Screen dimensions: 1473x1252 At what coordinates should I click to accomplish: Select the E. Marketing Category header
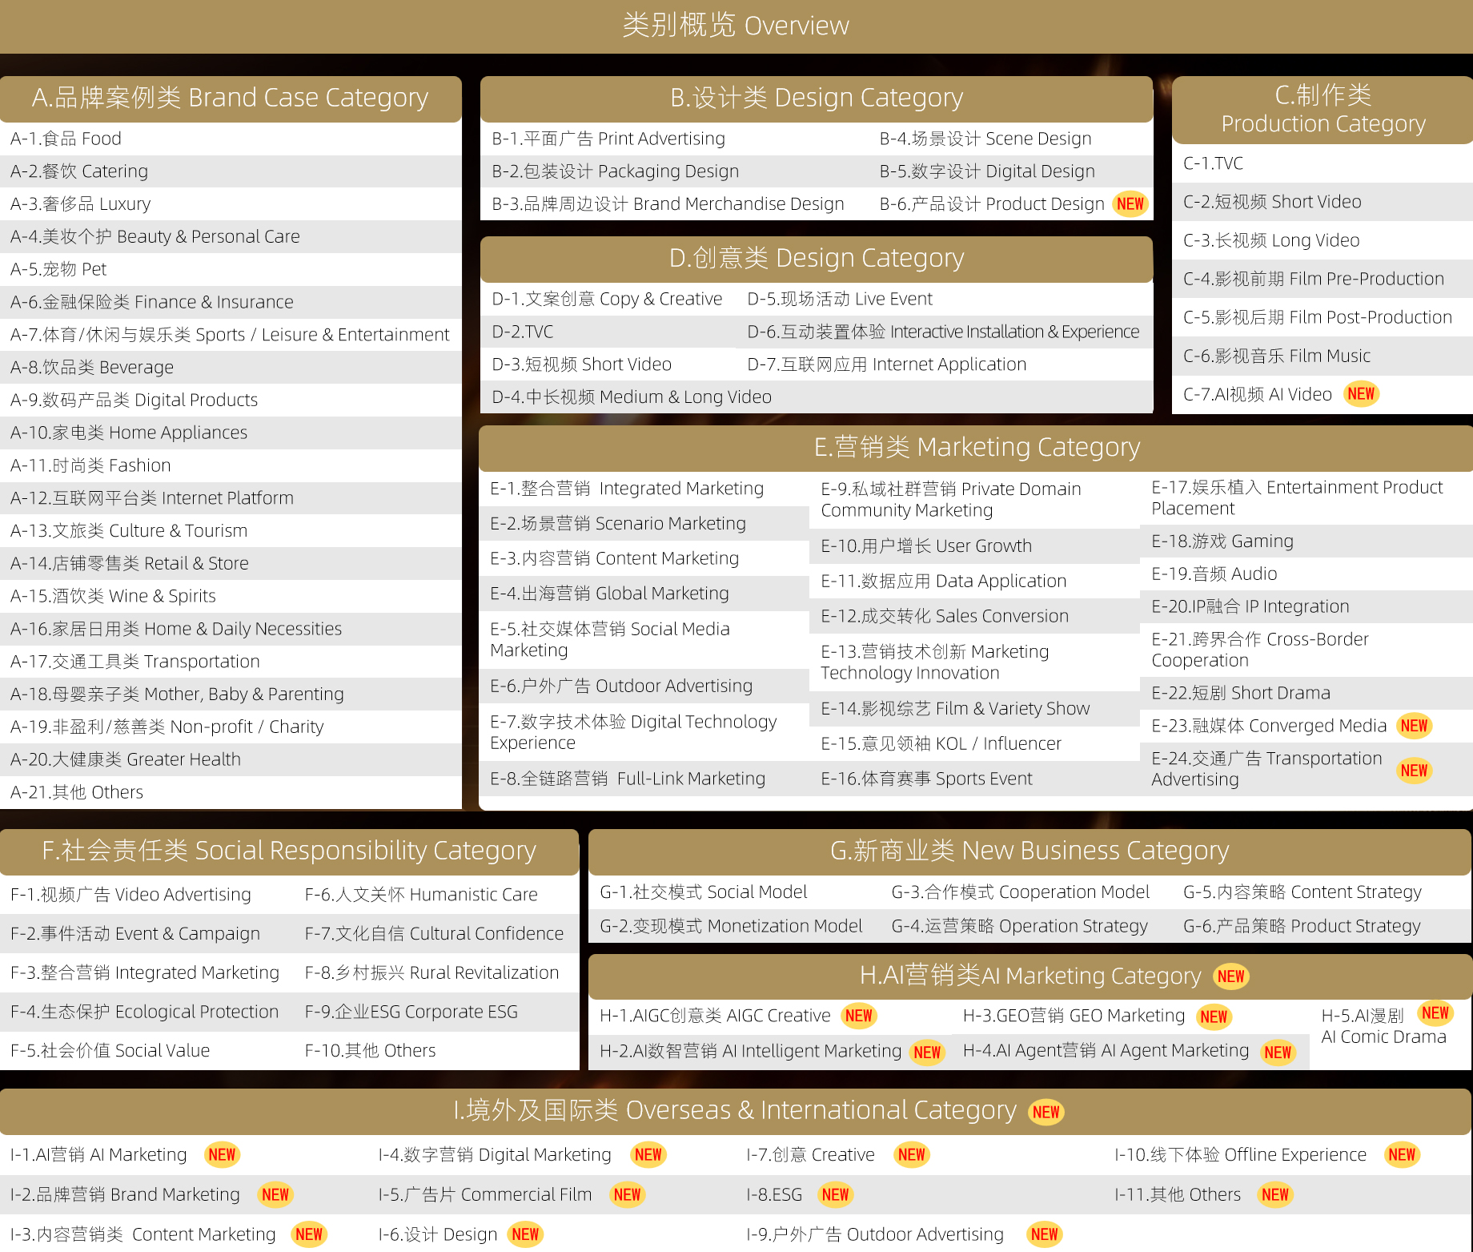pos(976,447)
